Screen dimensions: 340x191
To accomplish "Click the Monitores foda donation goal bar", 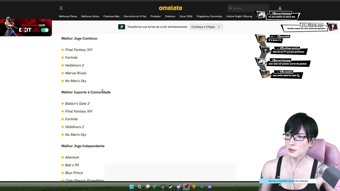I will (288, 181).
